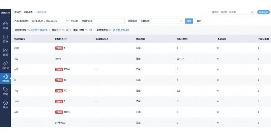Open the 供应商 全部供应商 selector
This screenshot has height=136, width=271.
click(102, 21)
